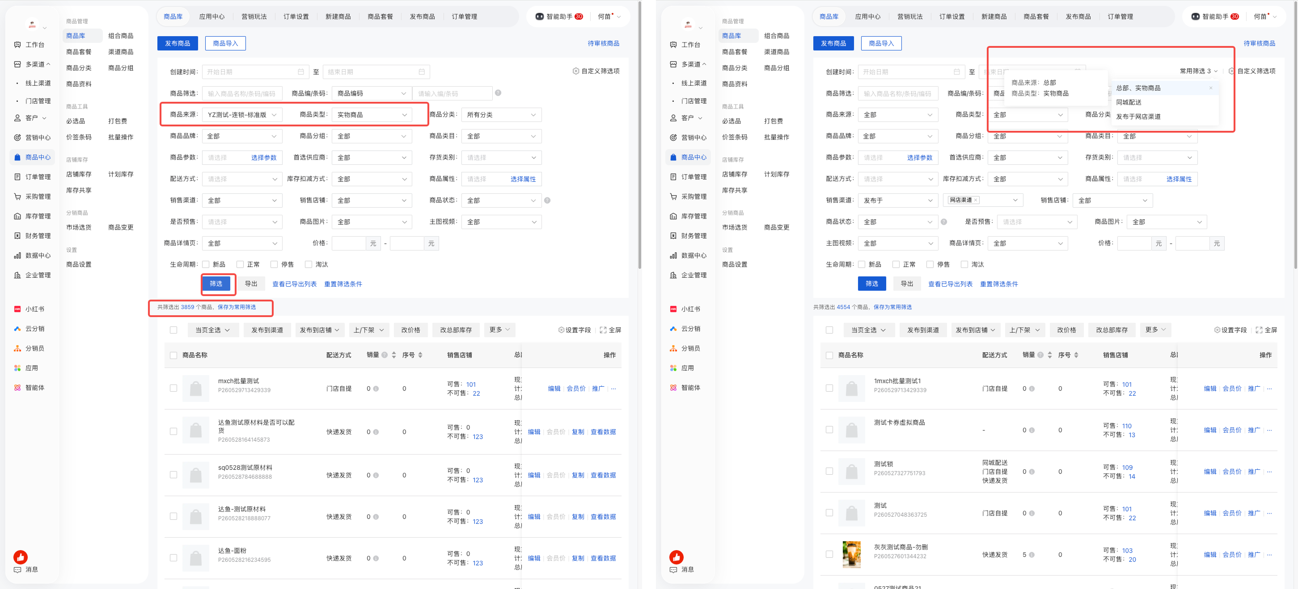This screenshot has height=589, width=1298.
Task: Click 商品导入 button in left window
Action: (225, 43)
